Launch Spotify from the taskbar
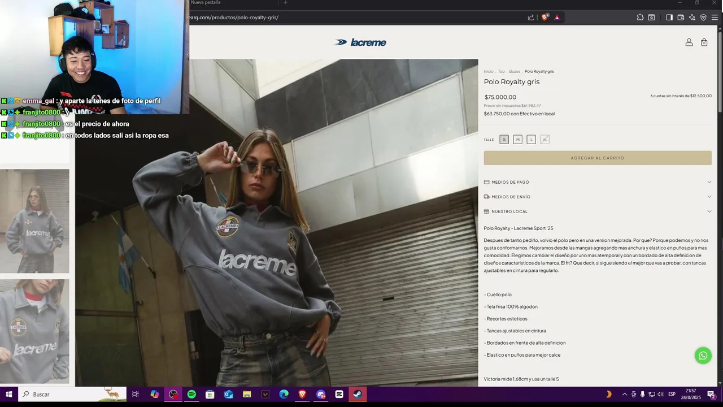This screenshot has height=407, width=723. [x=191, y=394]
